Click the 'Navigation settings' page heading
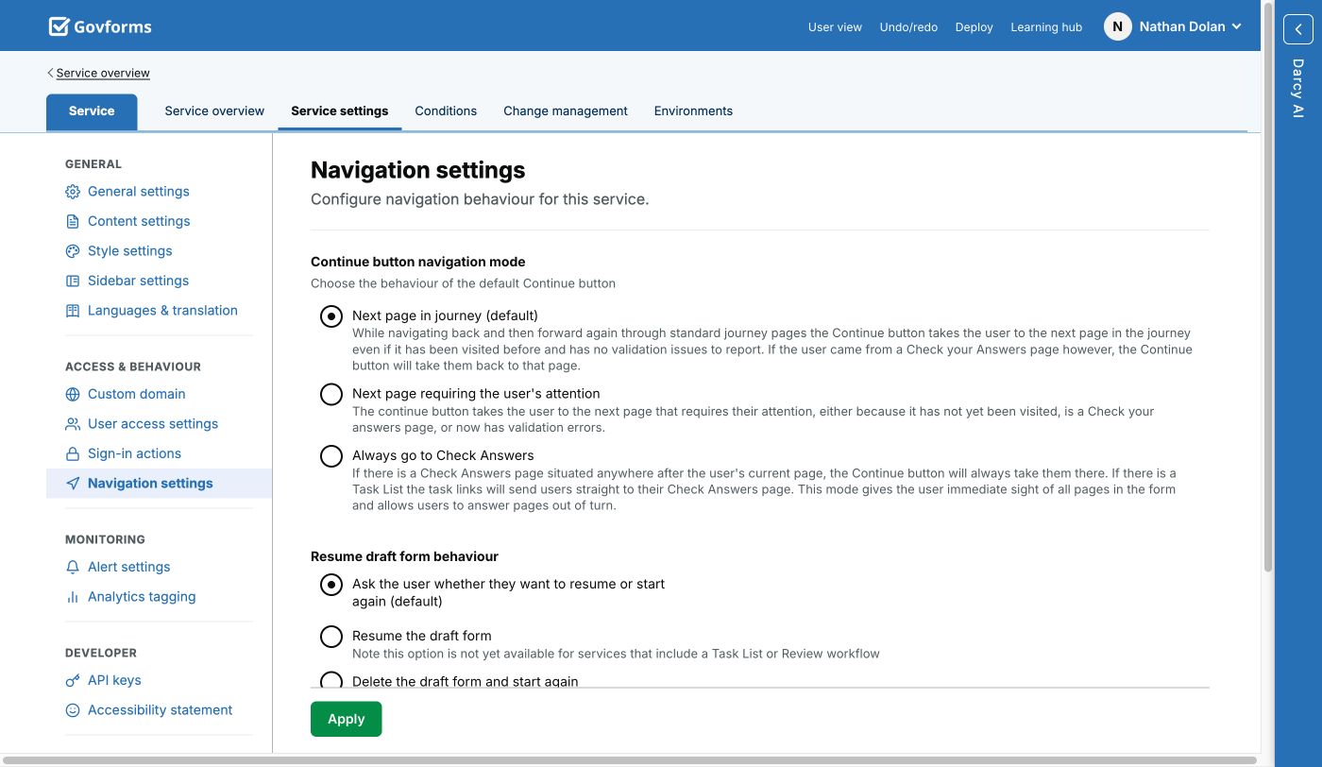Image resolution: width=1322 pixels, height=767 pixels. pyautogui.click(x=418, y=170)
